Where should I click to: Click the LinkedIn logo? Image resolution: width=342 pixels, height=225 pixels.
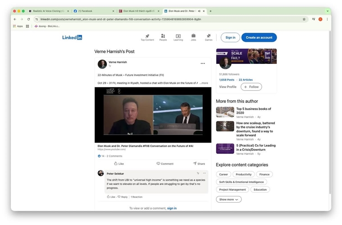[72, 37]
